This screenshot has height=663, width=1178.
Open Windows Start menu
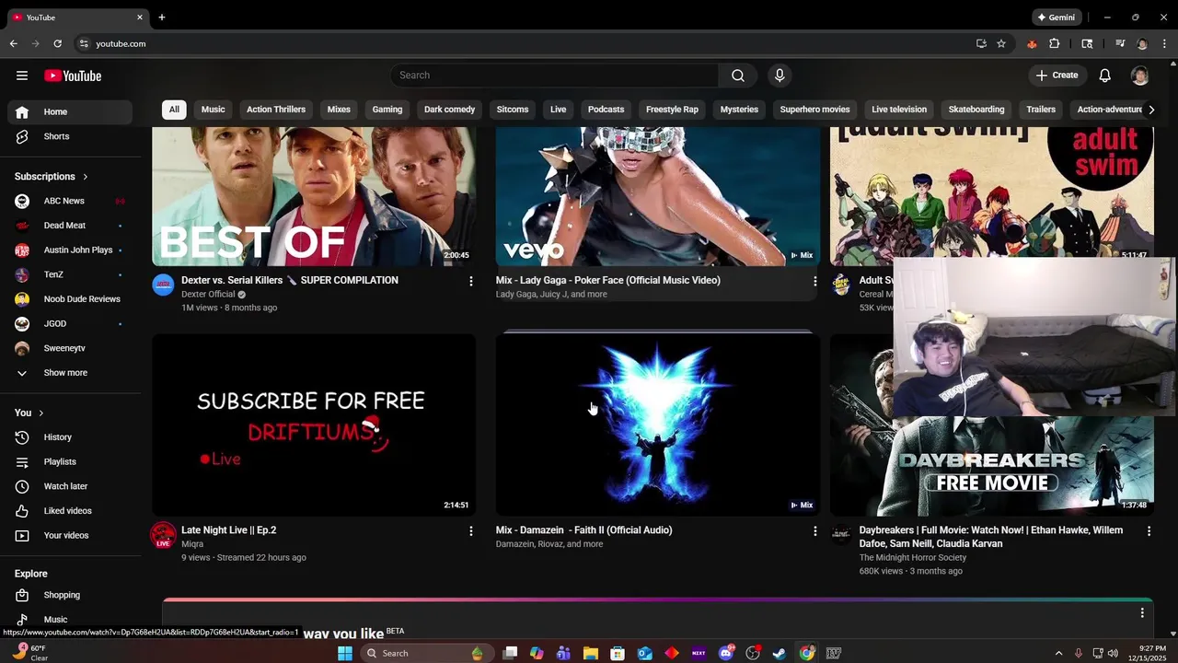345,653
